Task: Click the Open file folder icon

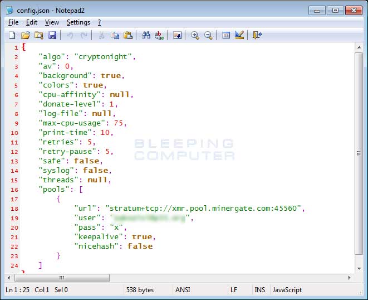Action: coord(26,35)
